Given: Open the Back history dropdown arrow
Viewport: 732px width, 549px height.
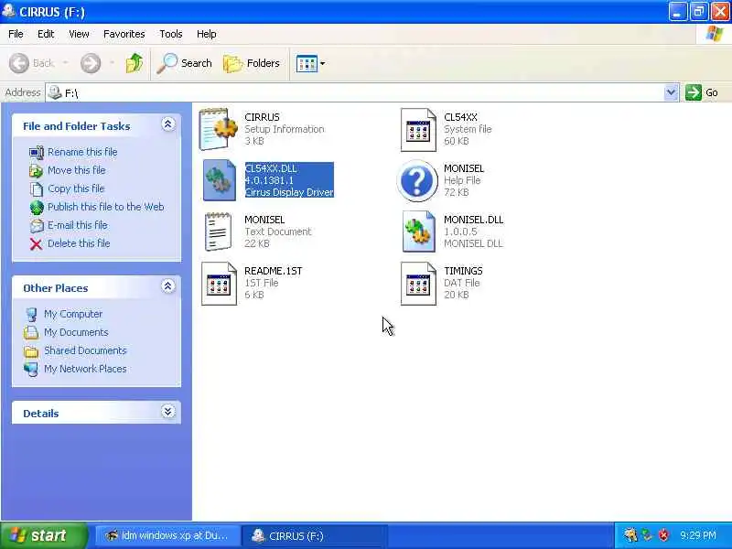Looking at the screenshot, I should 65,63.
